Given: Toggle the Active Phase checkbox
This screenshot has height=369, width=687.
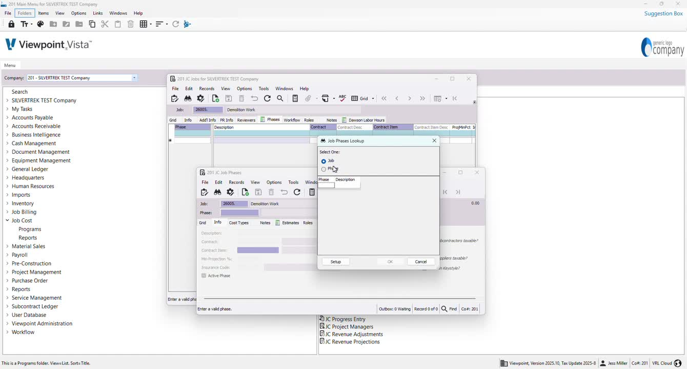Looking at the screenshot, I should (204, 276).
